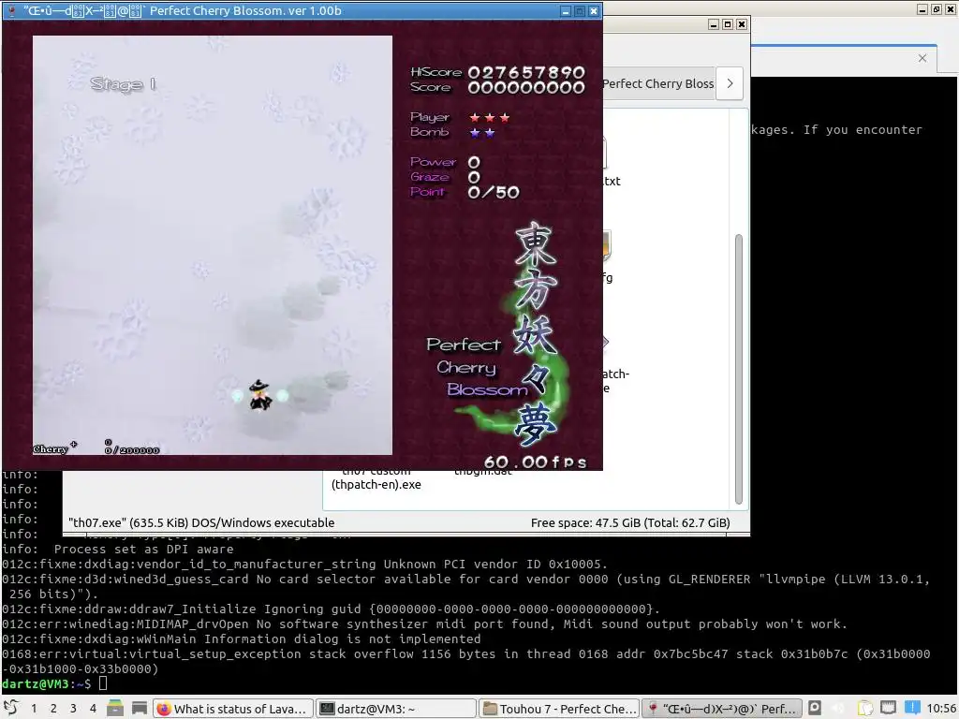Close the terminal tab with the X
This screenshot has width=959, height=719.
click(922, 58)
